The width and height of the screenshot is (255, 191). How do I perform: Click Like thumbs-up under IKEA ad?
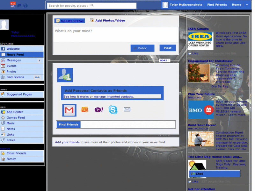click(193, 53)
